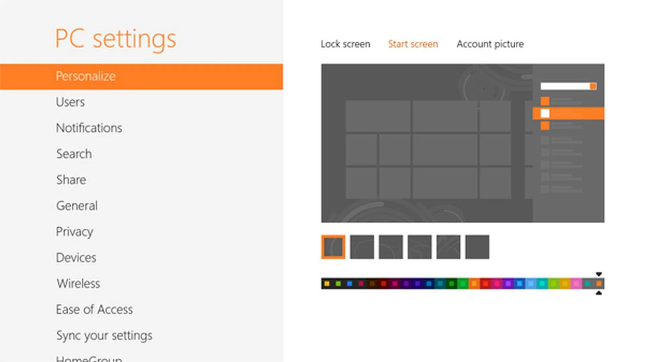
Task: Pick the third background pattern thumbnail
Action: tap(391, 247)
